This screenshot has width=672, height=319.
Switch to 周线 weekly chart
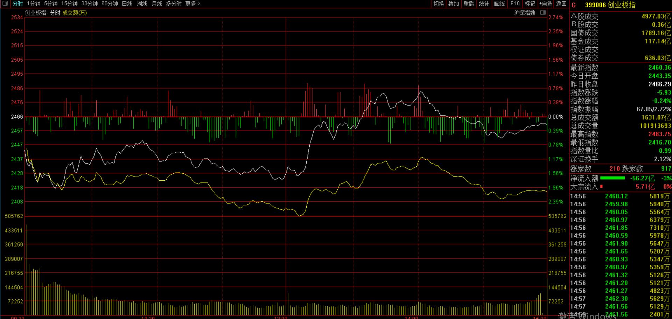[x=142, y=4]
